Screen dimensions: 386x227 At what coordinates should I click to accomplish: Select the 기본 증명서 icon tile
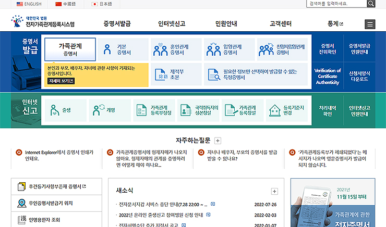click(123, 49)
